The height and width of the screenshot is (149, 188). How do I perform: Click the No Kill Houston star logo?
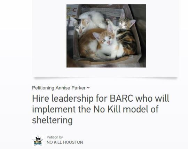(38, 141)
